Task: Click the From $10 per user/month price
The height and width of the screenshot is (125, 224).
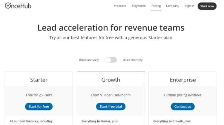Action: 111,95
